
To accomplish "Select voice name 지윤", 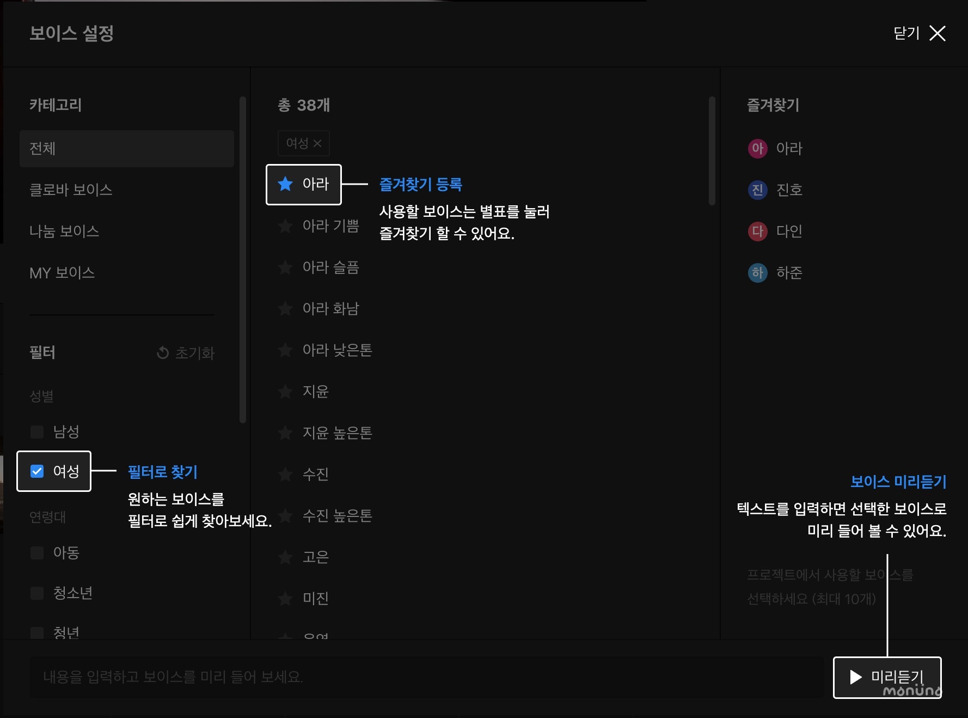I will click(x=316, y=391).
